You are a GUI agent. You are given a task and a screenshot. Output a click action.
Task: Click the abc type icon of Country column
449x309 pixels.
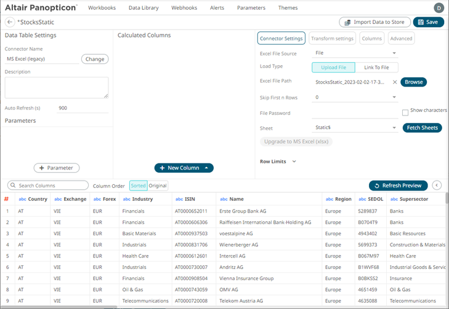[22, 199]
